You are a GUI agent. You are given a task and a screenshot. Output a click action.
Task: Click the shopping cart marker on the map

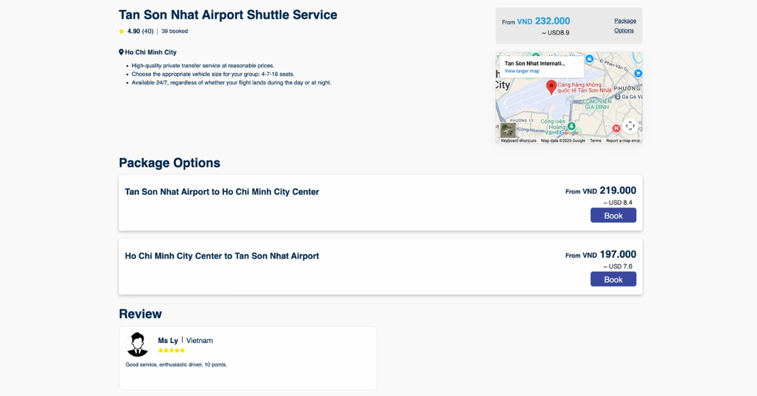pyautogui.click(x=638, y=73)
